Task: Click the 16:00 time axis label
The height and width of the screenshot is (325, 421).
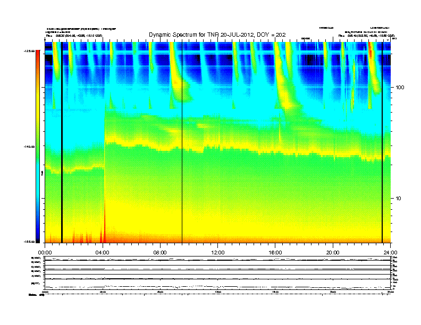Action: point(275,253)
